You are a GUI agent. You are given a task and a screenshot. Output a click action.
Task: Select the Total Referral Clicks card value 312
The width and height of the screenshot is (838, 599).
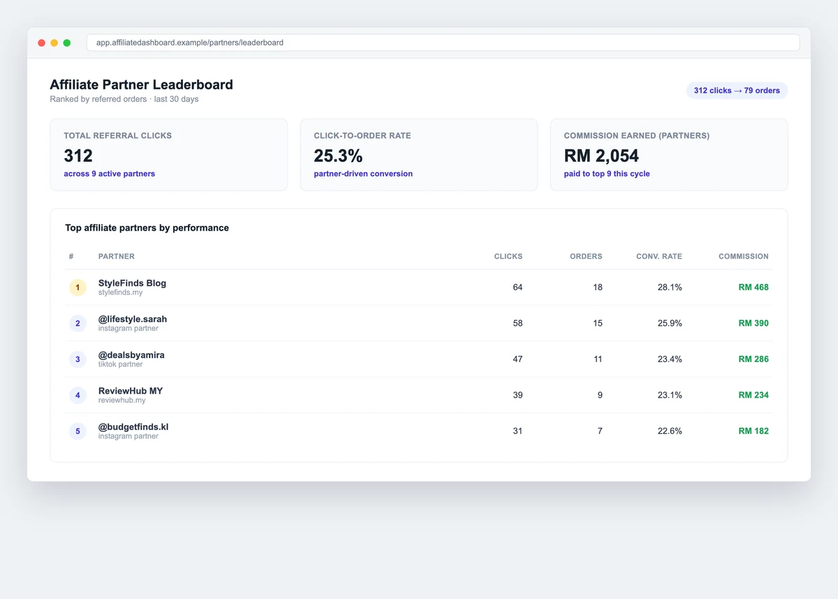[x=78, y=155]
